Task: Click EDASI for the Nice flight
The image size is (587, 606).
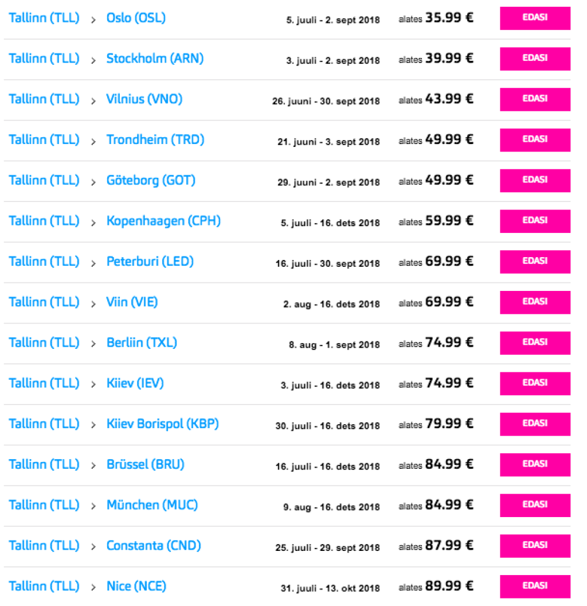Action: [535, 586]
